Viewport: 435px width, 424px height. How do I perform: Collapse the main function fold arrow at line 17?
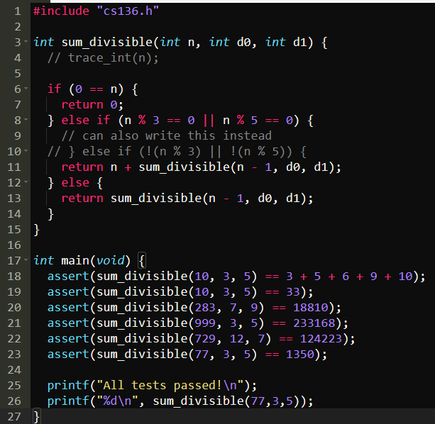[x=27, y=261]
